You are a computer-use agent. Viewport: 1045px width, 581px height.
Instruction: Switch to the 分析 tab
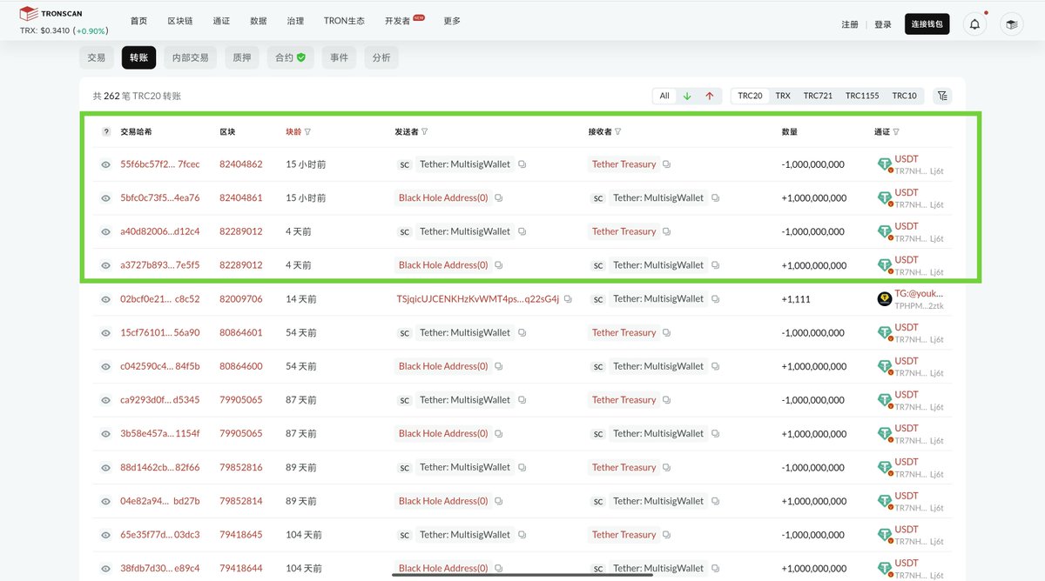pos(381,57)
